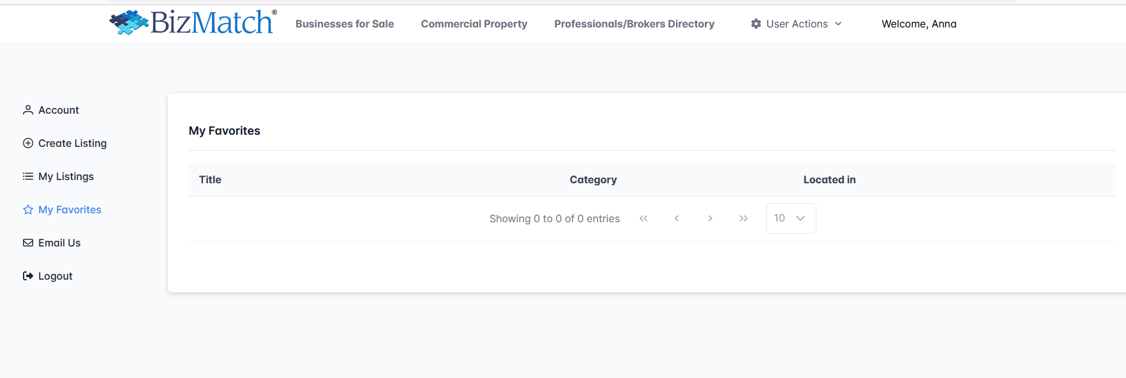Sort favorites by Title column header
Image resolution: width=1126 pixels, height=378 pixels.
tap(210, 179)
